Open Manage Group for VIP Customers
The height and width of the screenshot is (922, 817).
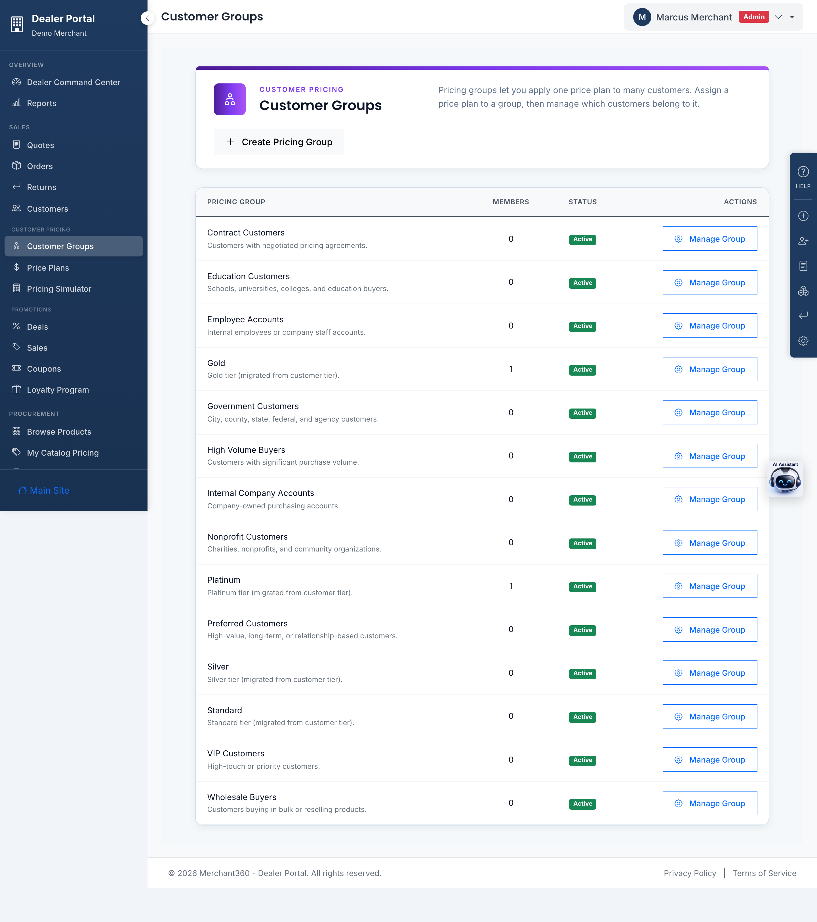tap(710, 760)
